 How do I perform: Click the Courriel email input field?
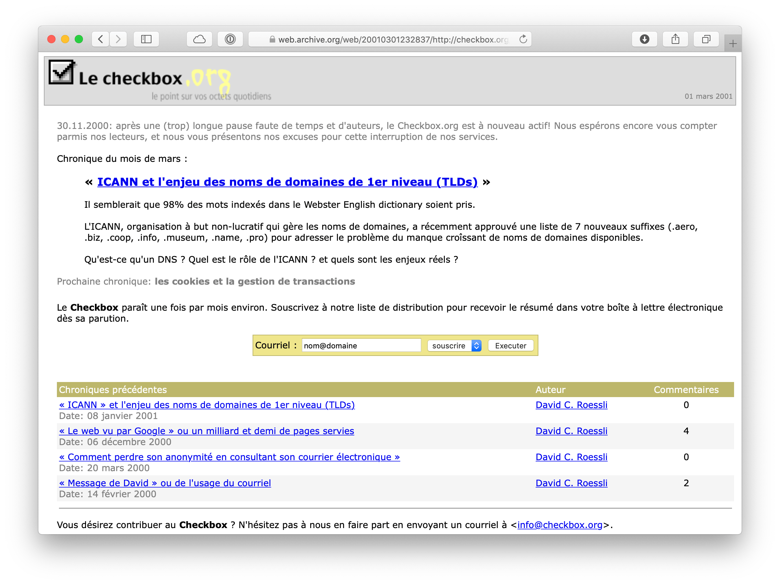click(x=361, y=346)
